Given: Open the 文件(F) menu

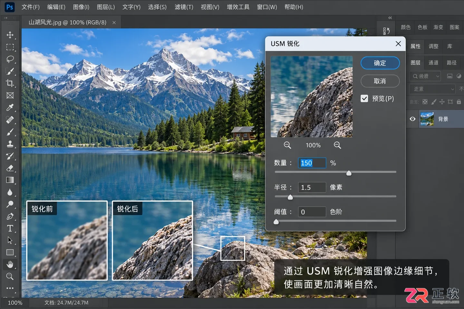Looking at the screenshot, I should pos(31,7).
